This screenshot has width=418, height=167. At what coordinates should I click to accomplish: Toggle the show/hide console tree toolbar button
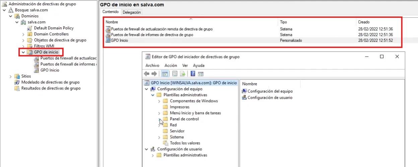165,74
